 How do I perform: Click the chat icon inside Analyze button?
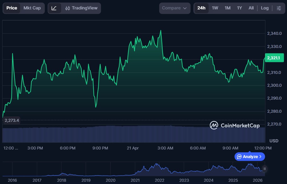coord(239,157)
